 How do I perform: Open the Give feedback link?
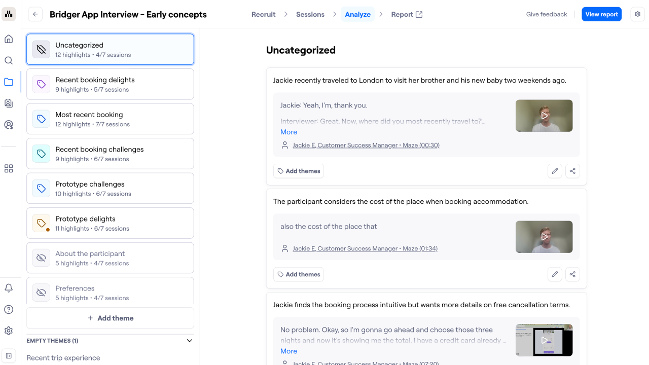(547, 14)
